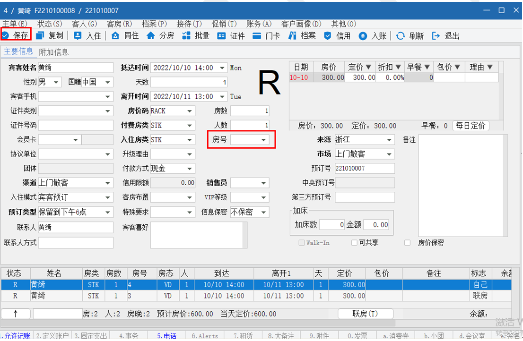Screen dimensions: 523x341
Task: Open the 6.Alerts bottom tab
Action: (x=205, y=336)
